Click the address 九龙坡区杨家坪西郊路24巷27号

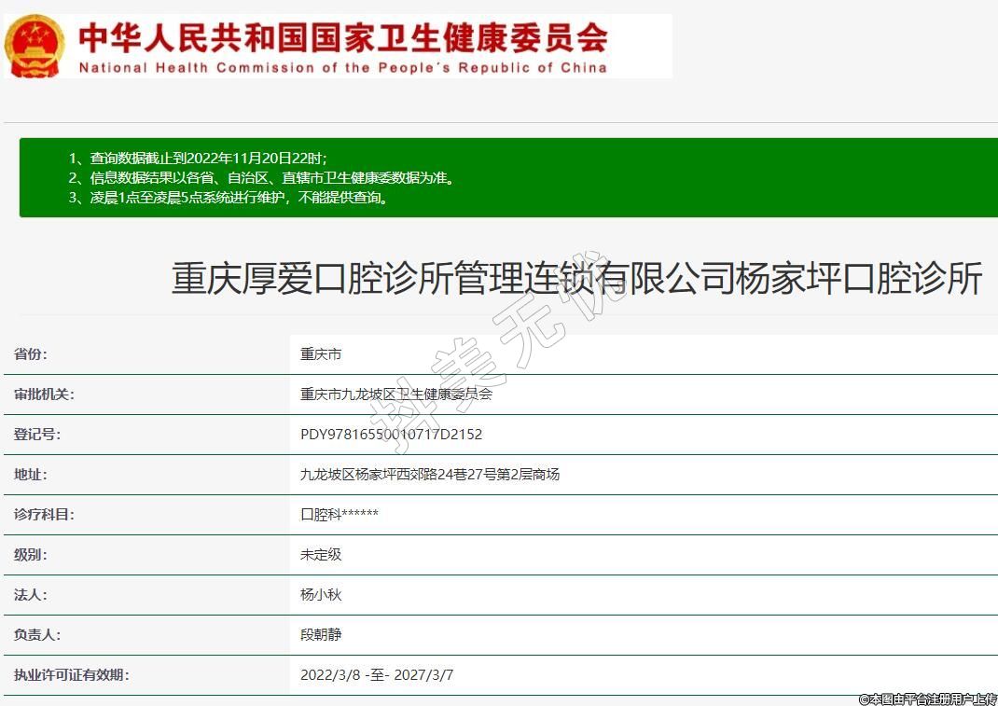coord(429,475)
